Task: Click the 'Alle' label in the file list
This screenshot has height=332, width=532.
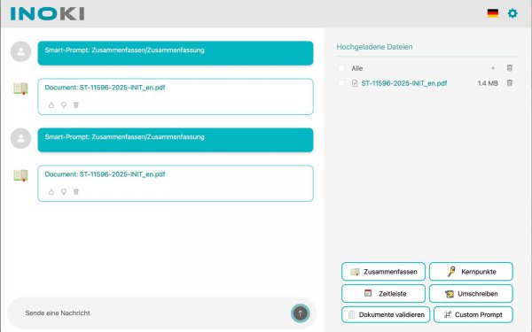Action: coord(357,68)
